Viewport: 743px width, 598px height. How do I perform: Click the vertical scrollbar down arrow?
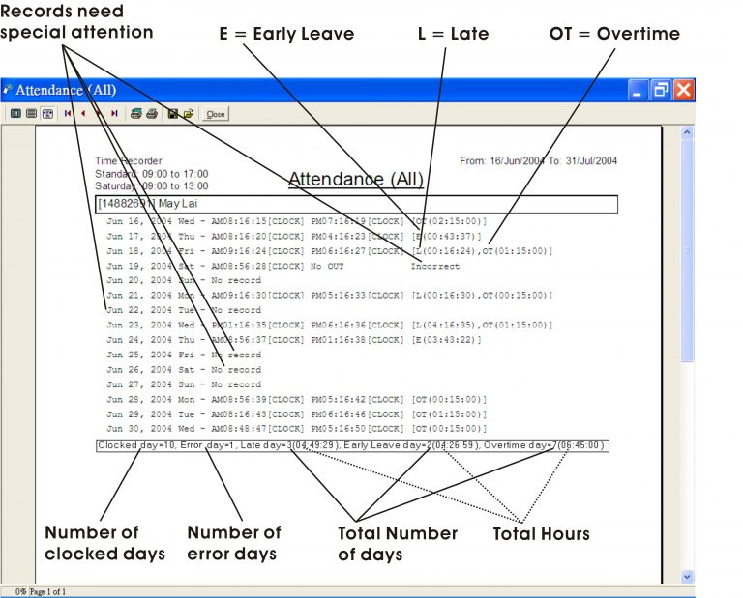[x=687, y=577]
